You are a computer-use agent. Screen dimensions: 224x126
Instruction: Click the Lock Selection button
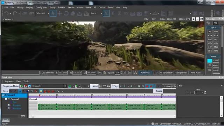point(48,73)
